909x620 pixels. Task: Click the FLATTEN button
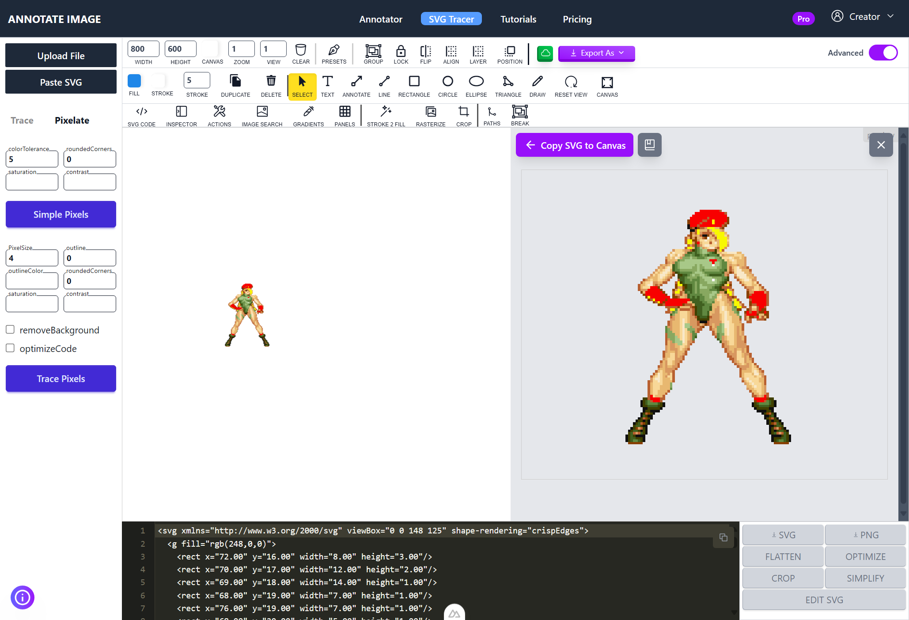coord(783,556)
